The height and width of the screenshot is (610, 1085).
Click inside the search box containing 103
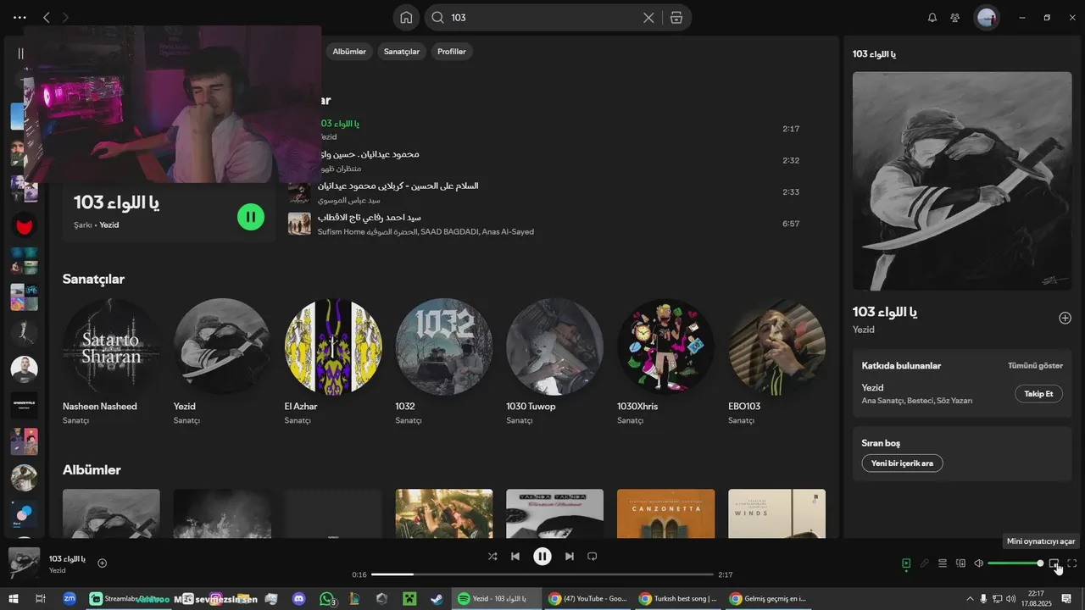pyautogui.click(x=542, y=17)
